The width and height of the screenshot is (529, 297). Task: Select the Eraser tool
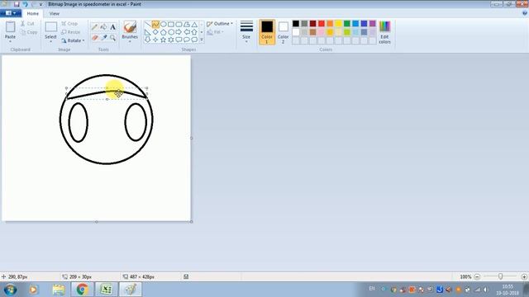click(x=95, y=38)
